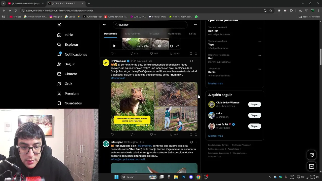This screenshot has width=322, height=181.
Task: Open more options on Inforegión post
Action: pyautogui.click(x=196, y=142)
